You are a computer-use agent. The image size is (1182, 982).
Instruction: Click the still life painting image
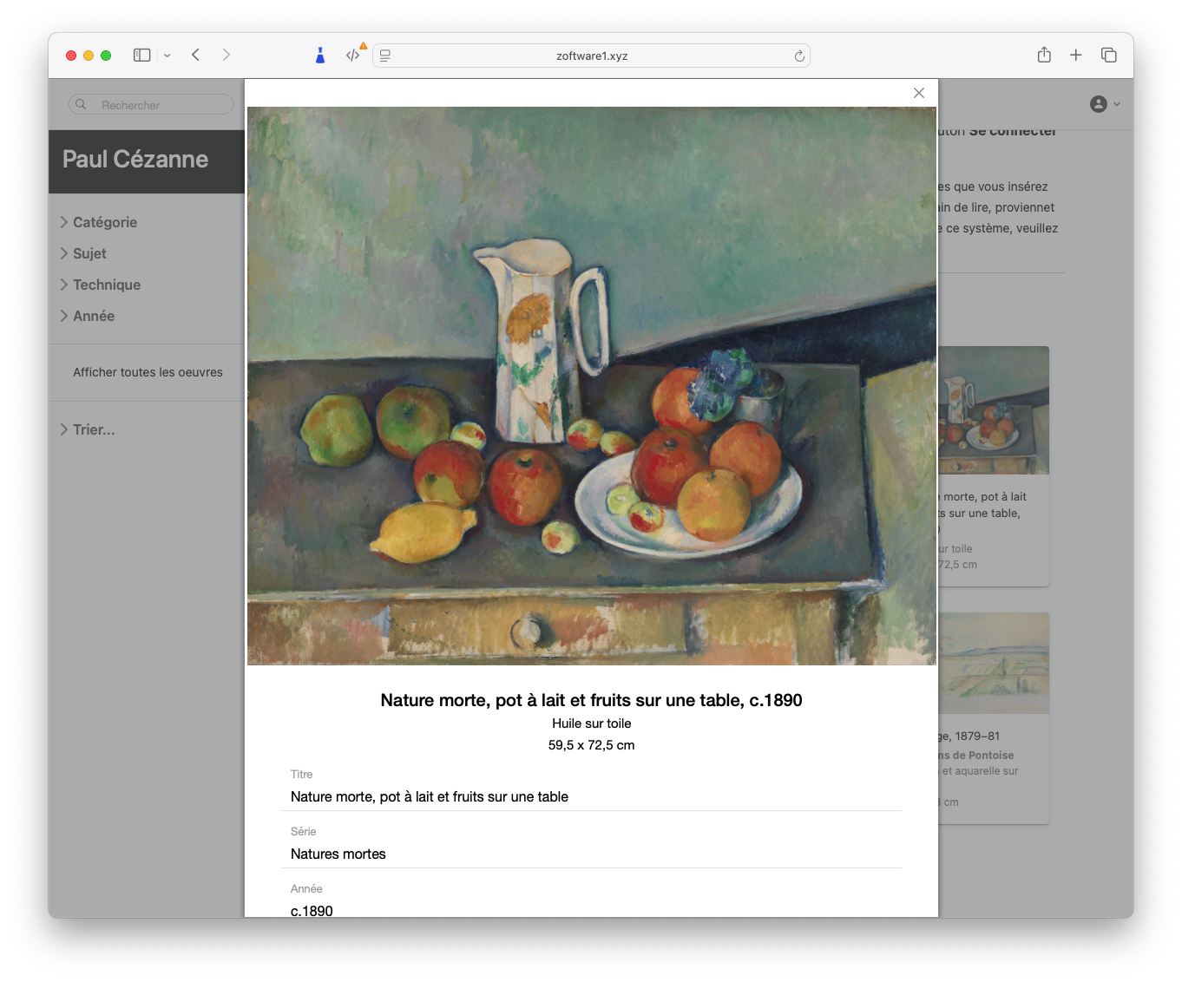tap(591, 386)
